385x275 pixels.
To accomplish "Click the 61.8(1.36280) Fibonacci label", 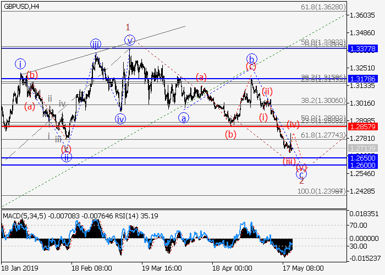I will (x=323, y=8).
